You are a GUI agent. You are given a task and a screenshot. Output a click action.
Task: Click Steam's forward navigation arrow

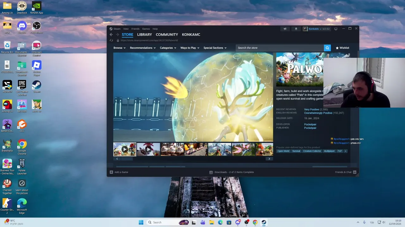coord(117,35)
